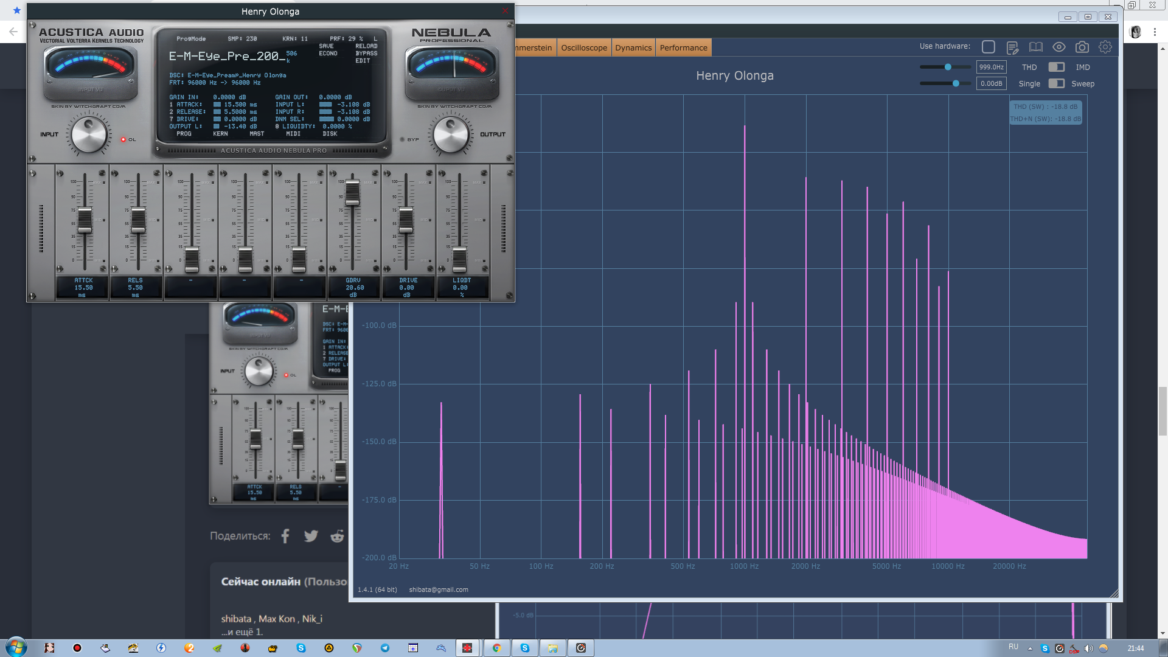Switch to the Oscilloscope tab
This screenshot has width=1168, height=657.
click(583, 47)
